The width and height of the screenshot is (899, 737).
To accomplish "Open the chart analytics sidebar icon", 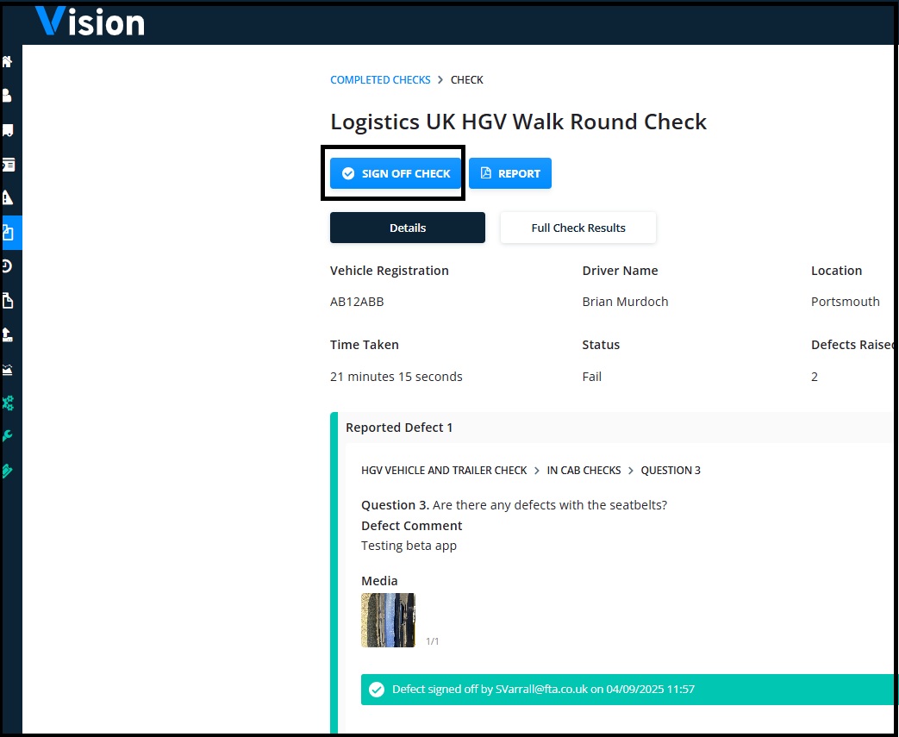I will point(8,369).
